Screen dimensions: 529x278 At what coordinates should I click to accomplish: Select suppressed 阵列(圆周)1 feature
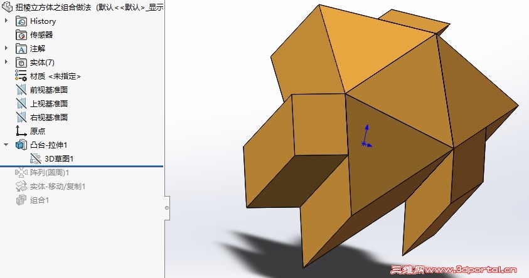[x=50, y=173]
